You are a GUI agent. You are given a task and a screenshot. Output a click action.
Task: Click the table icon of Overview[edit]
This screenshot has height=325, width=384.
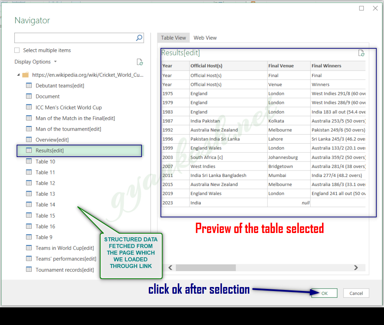pos(29,139)
